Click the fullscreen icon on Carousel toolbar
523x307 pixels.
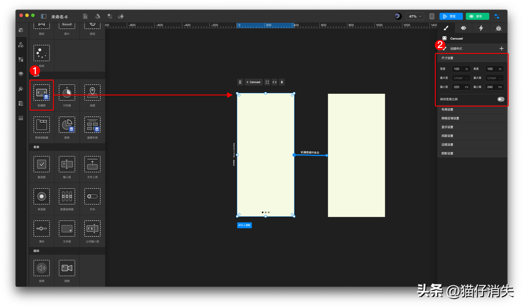(267, 82)
